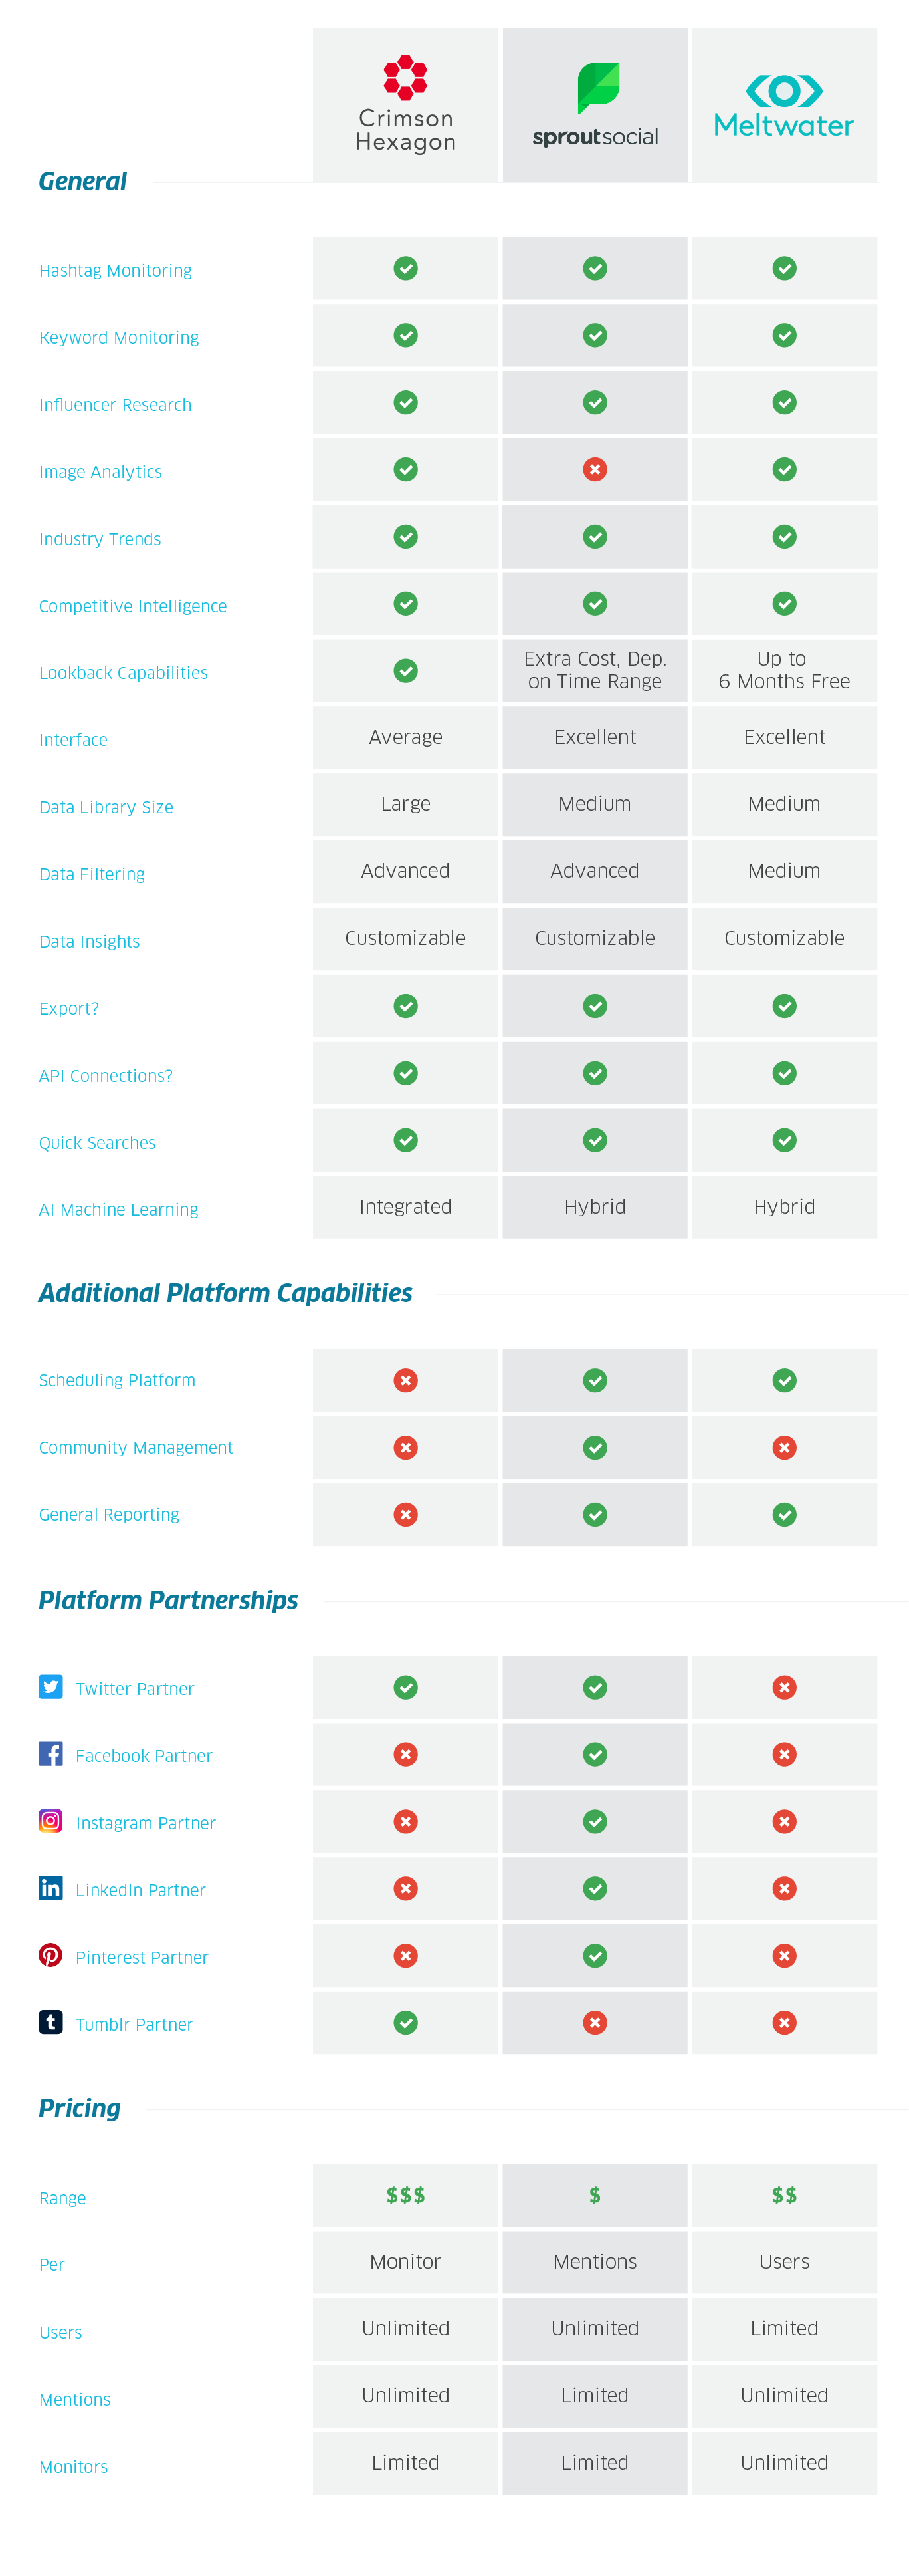The height and width of the screenshot is (2576, 909).
Task: Click Crimson Hexagon's $$$ price range
Action: pyautogui.click(x=405, y=2195)
